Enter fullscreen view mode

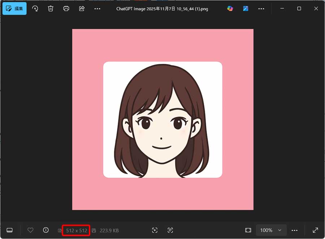pyautogui.click(x=315, y=230)
